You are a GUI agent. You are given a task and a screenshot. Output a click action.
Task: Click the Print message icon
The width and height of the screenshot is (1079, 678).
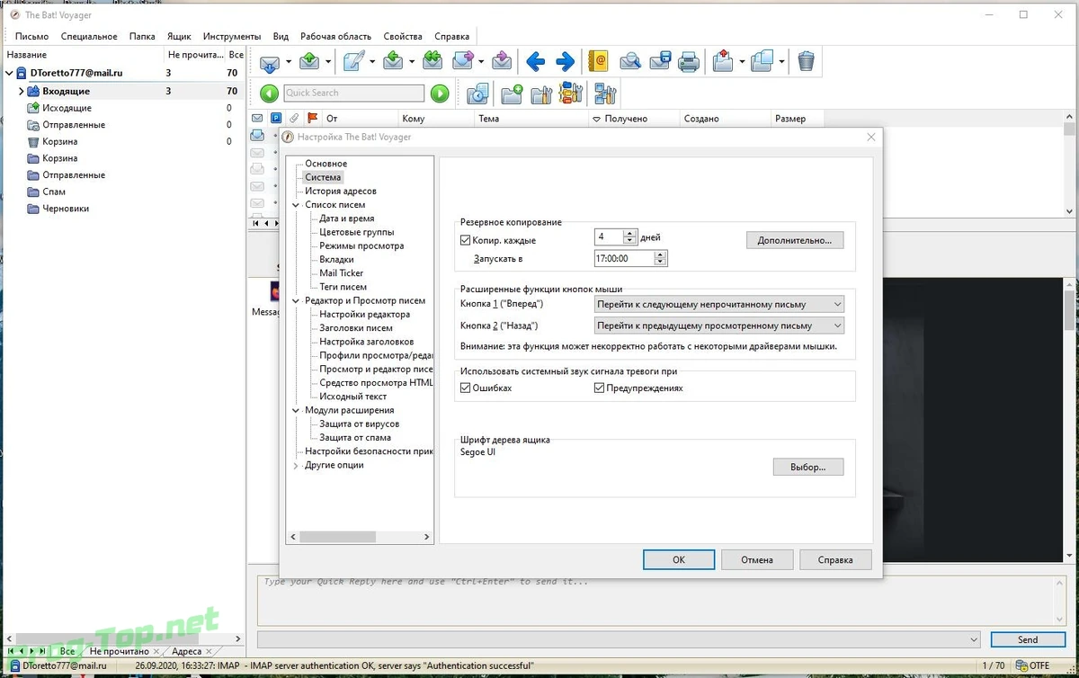tap(688, 61)
